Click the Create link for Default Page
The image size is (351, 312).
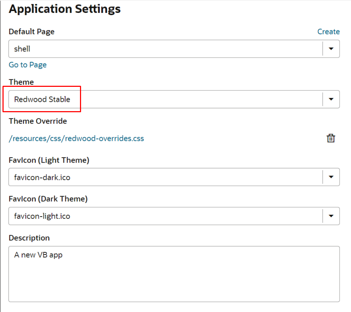coord(329,31)
